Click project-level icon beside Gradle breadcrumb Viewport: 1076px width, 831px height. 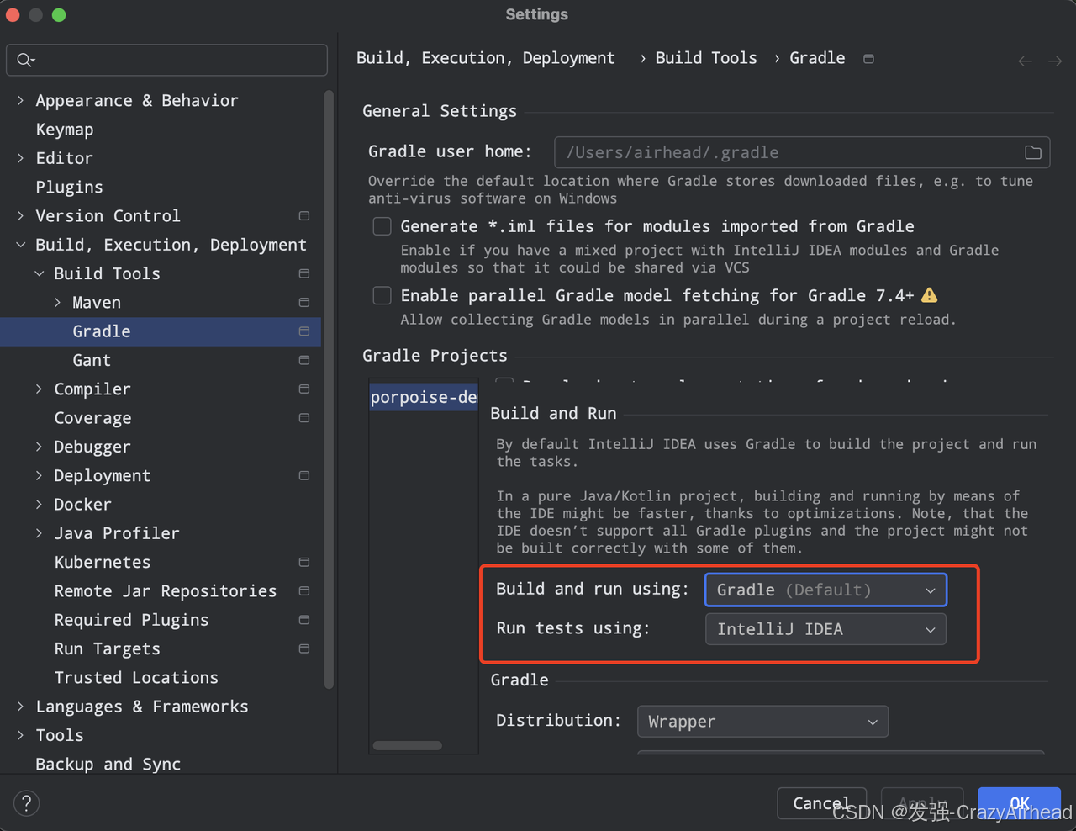(869, 59)
